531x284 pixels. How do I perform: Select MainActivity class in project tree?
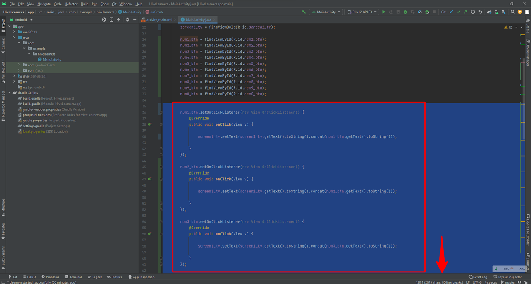(x=49, y=60)
